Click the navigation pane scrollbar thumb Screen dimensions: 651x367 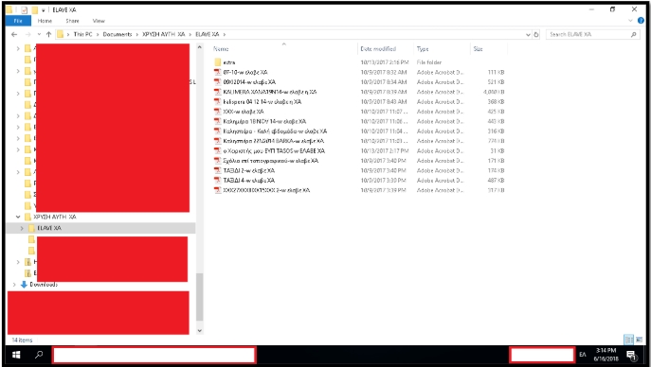[x=199, y=297]
